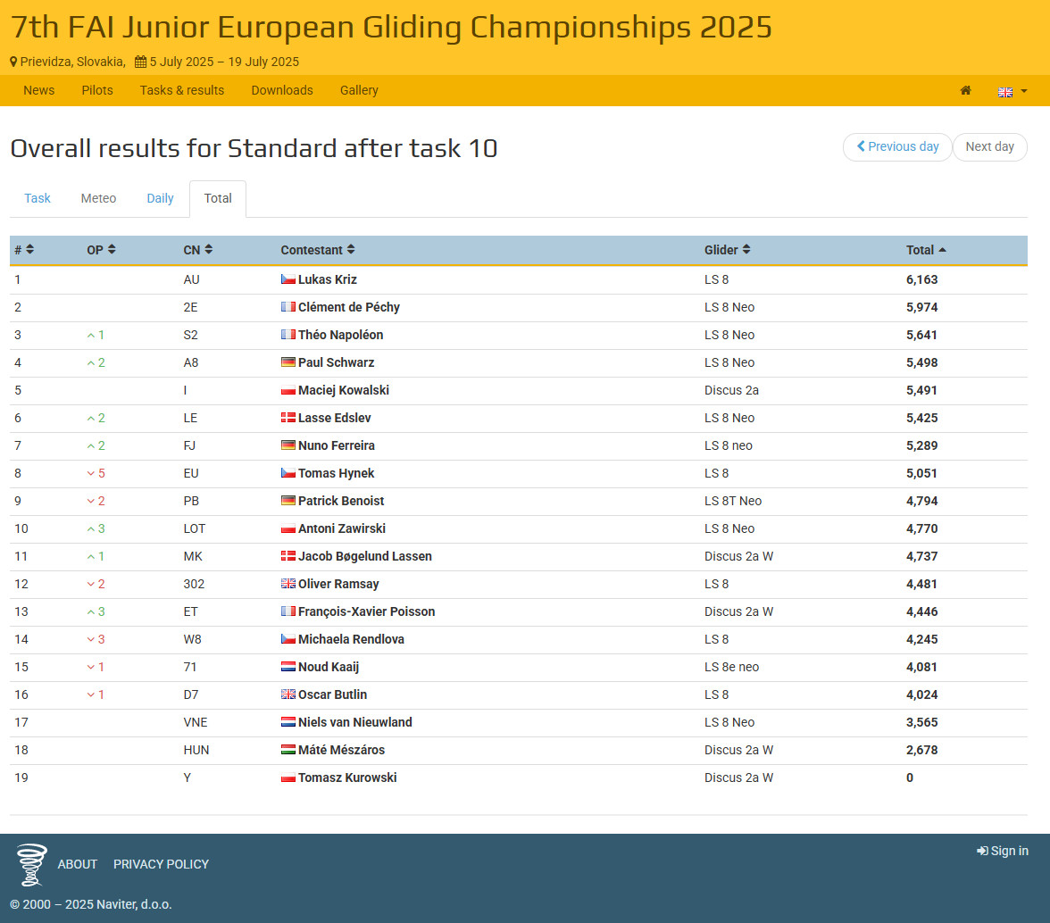Open the Meteo tab

(98, 198)
